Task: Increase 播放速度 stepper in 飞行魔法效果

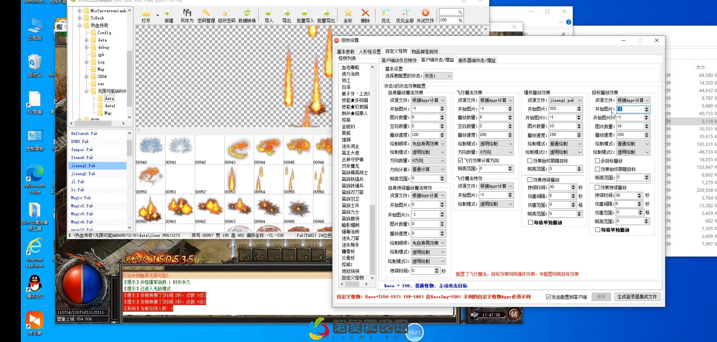Action: pyautogui.click(x=510, y=133)
